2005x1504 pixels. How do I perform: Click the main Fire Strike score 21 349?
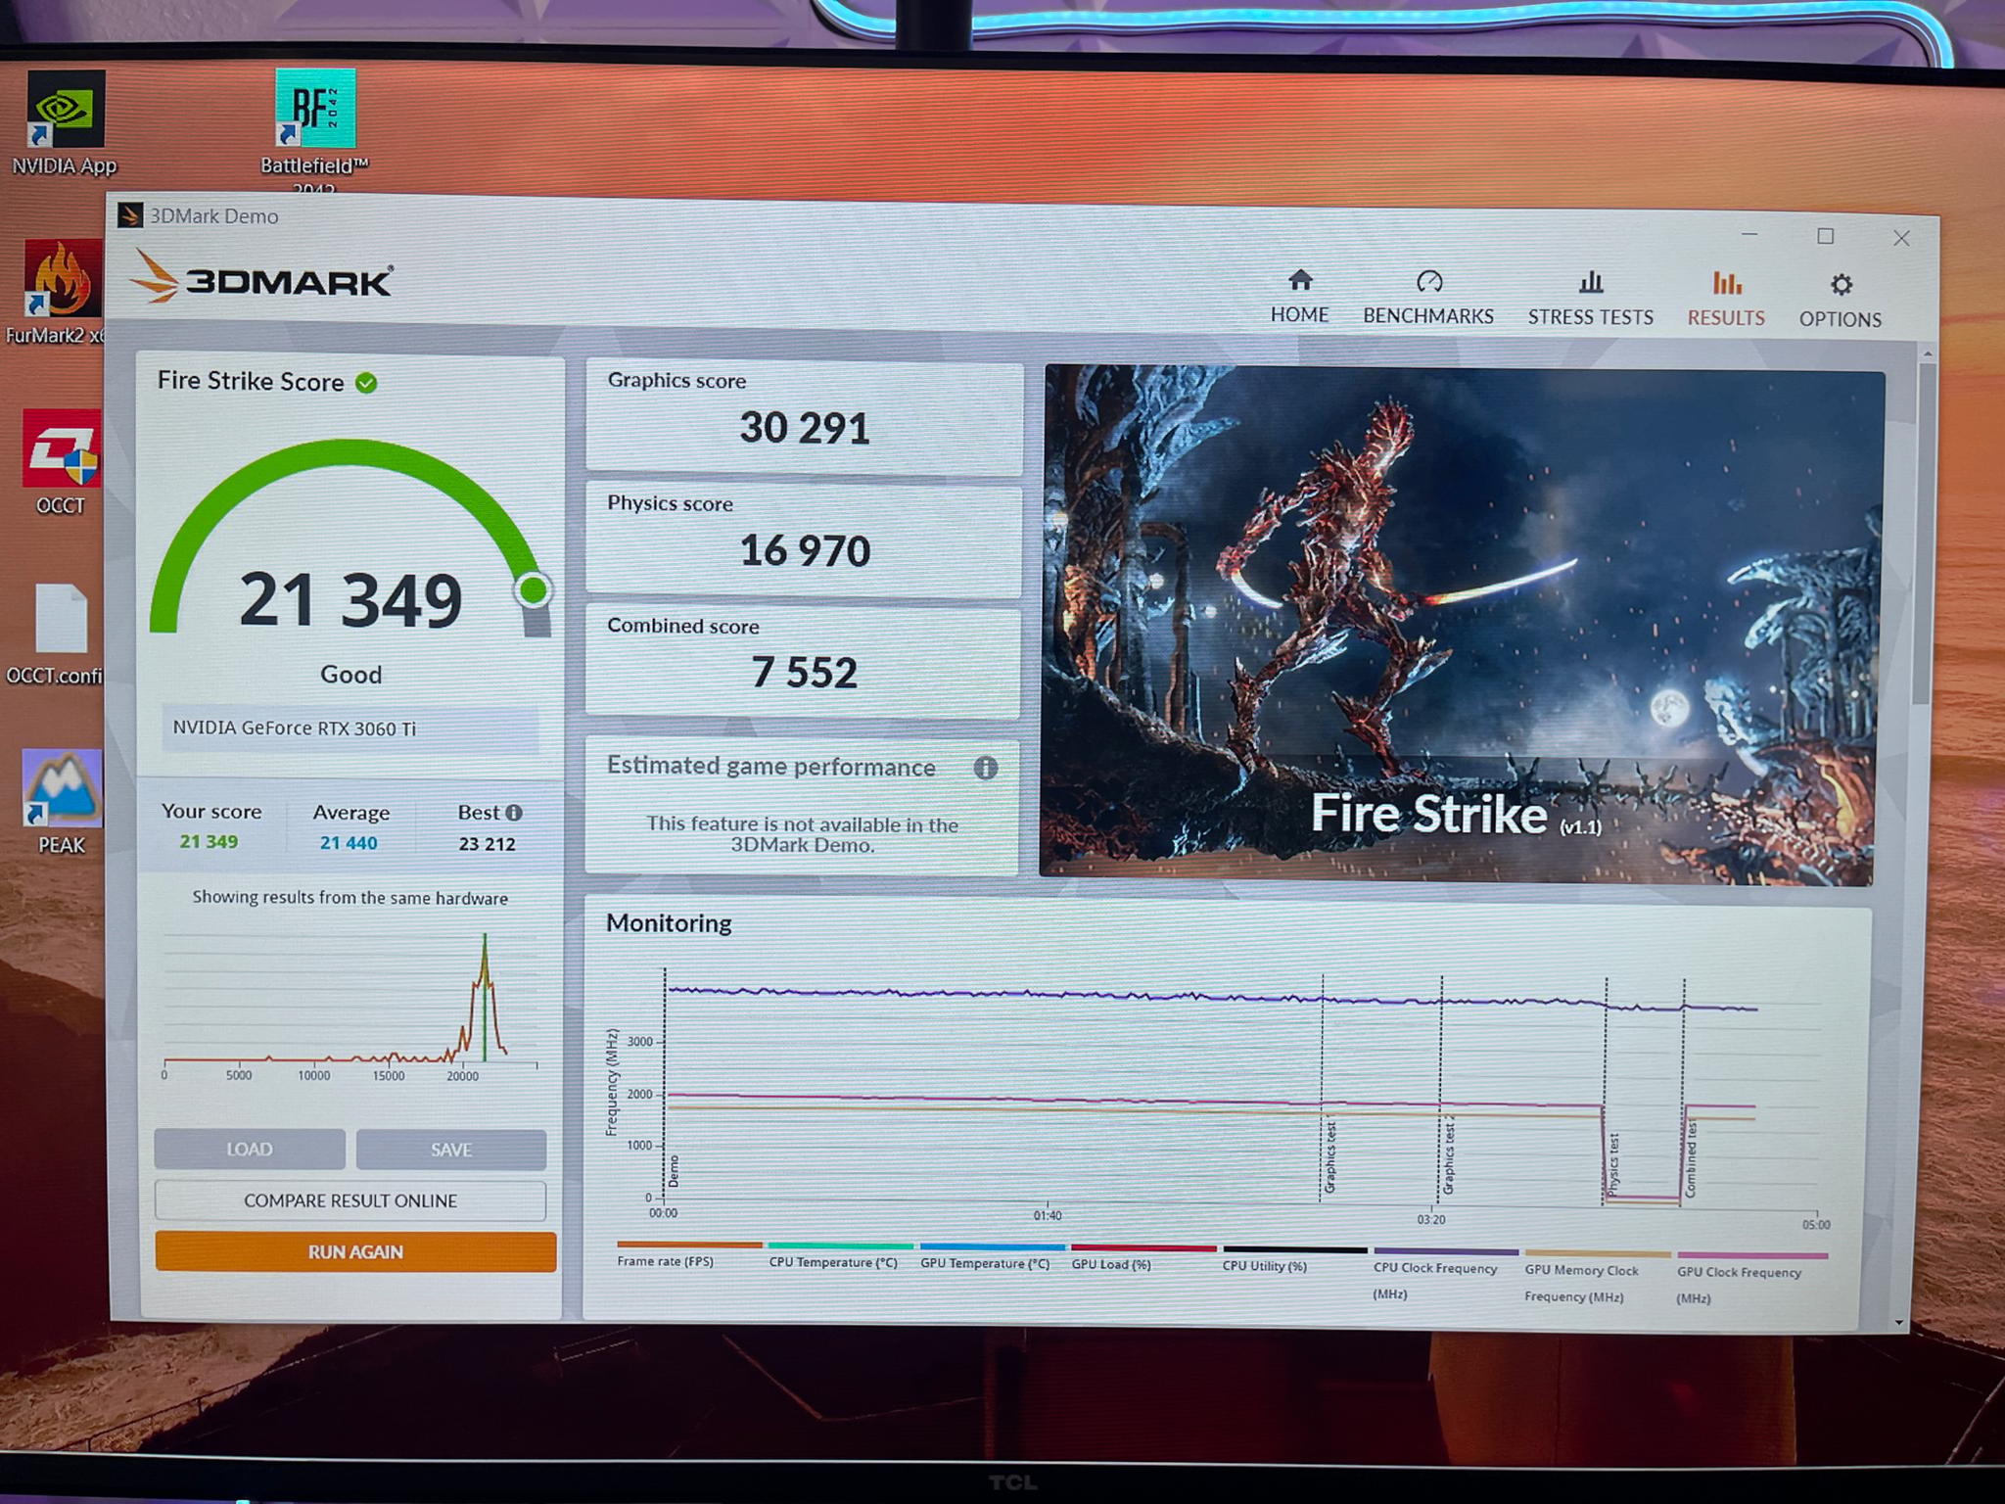point(350,600)
